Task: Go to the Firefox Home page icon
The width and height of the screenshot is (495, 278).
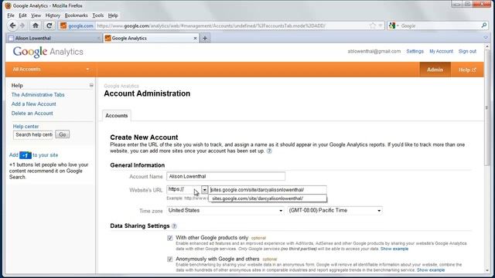Action: point(36,25)
